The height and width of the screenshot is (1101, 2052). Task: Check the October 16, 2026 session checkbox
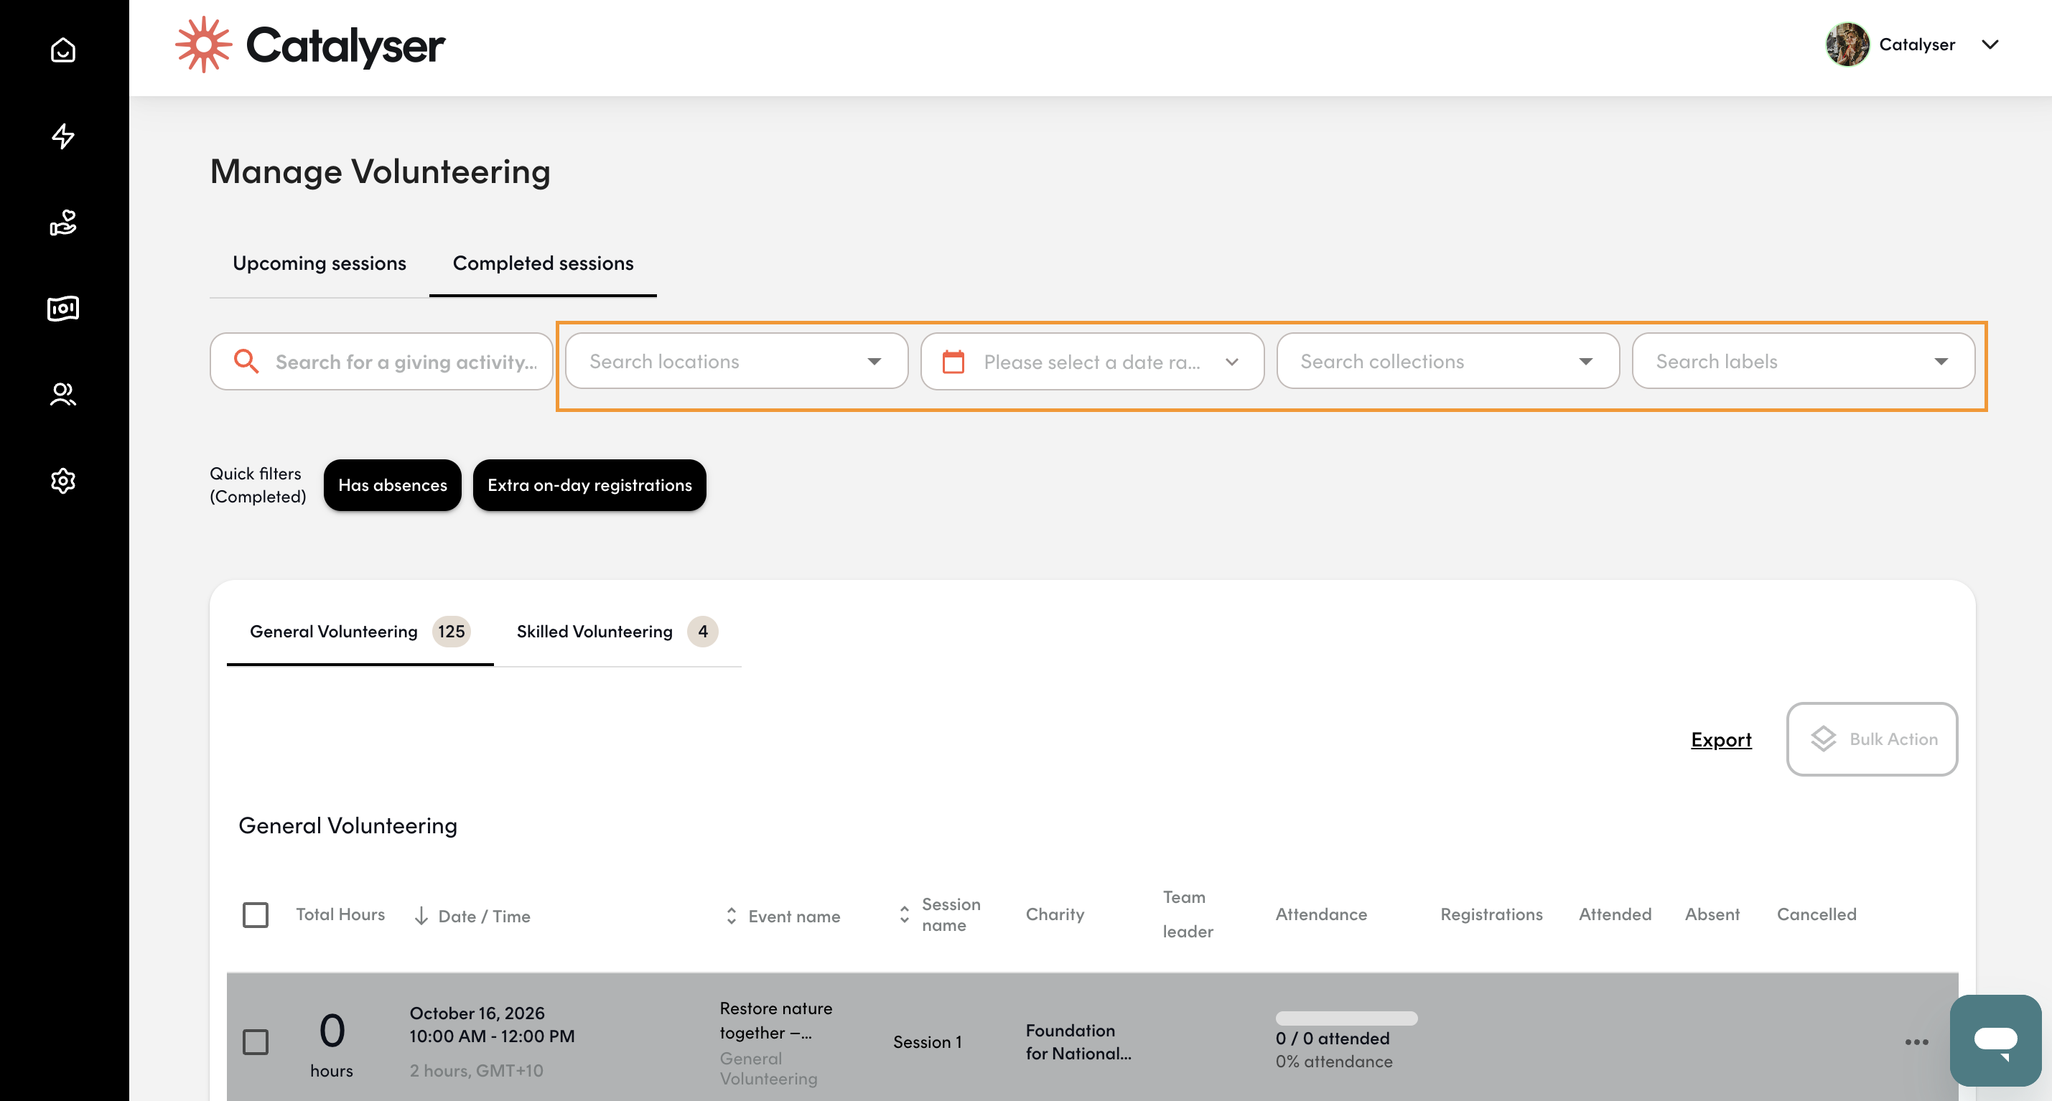(256, 1042)
